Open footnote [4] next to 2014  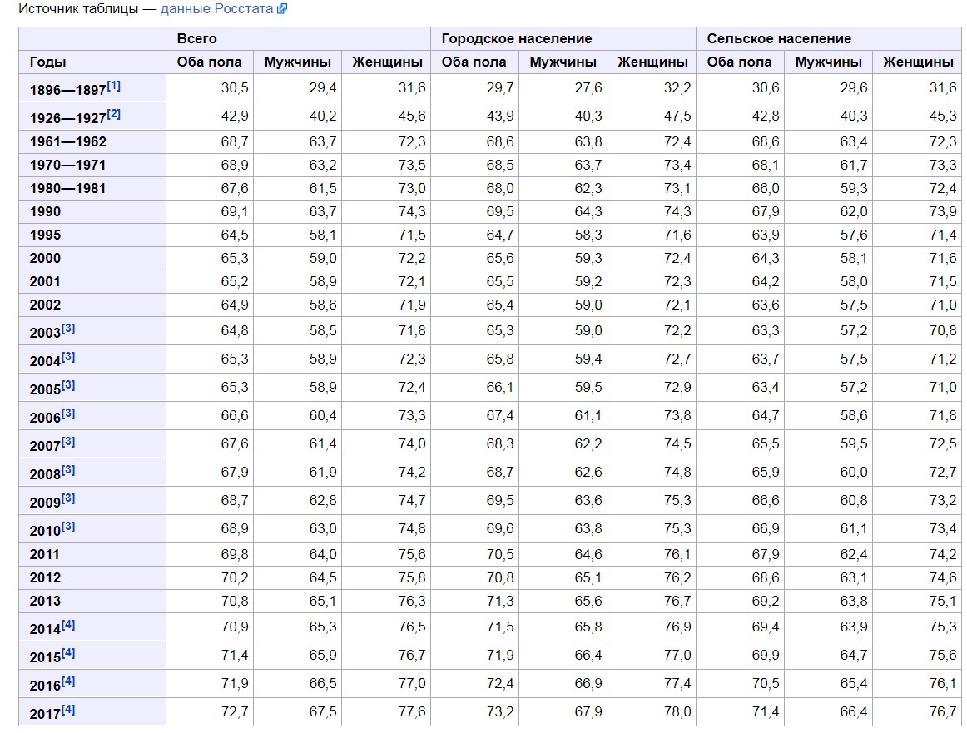(x=68, y=625)
